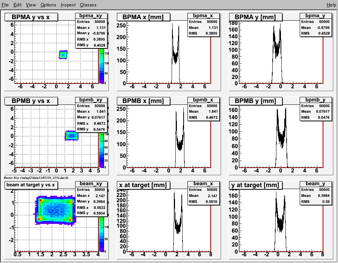
Task: Select the 'BPMB y vs x' plot title
Action: point(31,101)
